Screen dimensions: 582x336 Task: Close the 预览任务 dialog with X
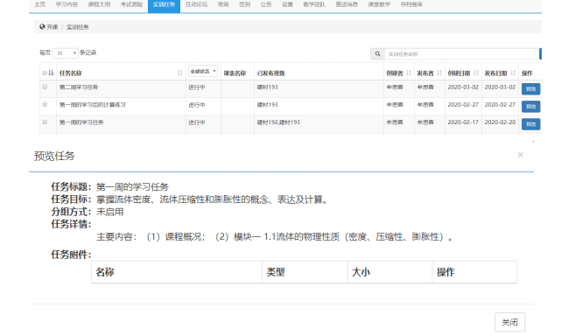pyautogui.click(x=521, y=155)
